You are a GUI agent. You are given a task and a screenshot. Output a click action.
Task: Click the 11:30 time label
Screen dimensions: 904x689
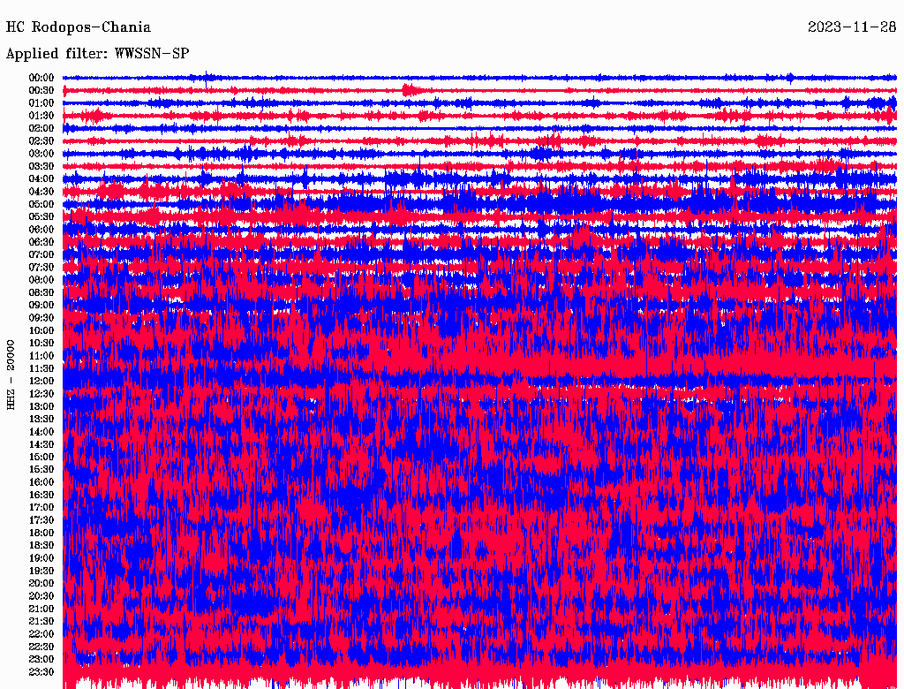[x=41, y=368]
